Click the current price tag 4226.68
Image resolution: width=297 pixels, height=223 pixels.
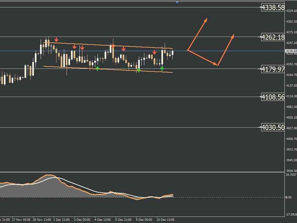(291, 51)
